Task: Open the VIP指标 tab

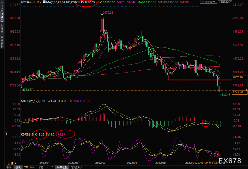Action: tap(29, 167)
